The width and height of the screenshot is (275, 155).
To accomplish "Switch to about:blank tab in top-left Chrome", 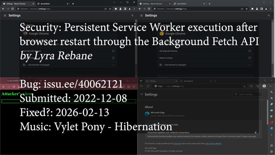I will 52,4.
